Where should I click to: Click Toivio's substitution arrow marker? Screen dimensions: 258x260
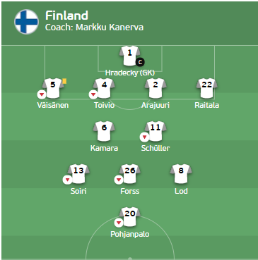(x=93, y=94)
